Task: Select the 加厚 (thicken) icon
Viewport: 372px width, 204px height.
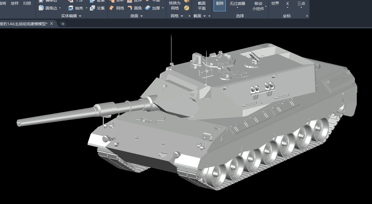Action: pos(148,8)
